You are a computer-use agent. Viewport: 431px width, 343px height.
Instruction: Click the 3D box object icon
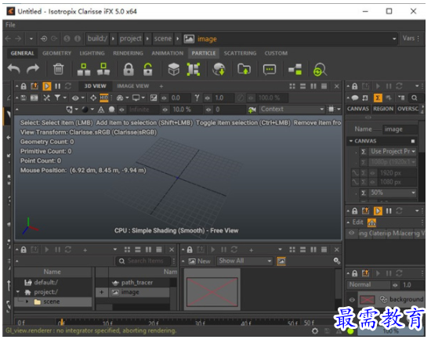pos(174,69)
